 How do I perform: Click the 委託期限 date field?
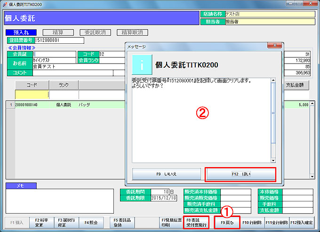(164, 198)
